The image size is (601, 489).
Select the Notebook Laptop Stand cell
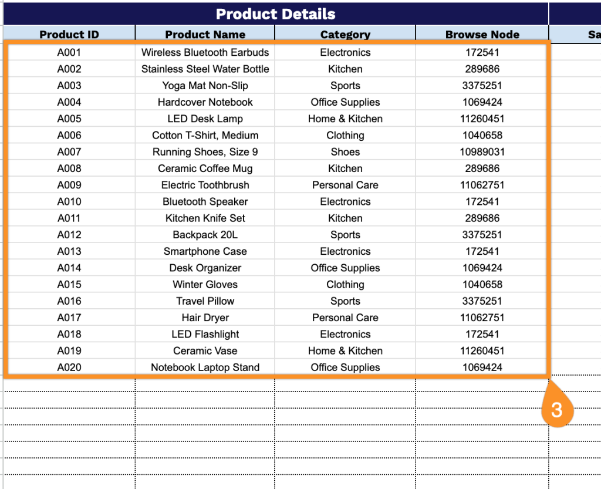205,367
